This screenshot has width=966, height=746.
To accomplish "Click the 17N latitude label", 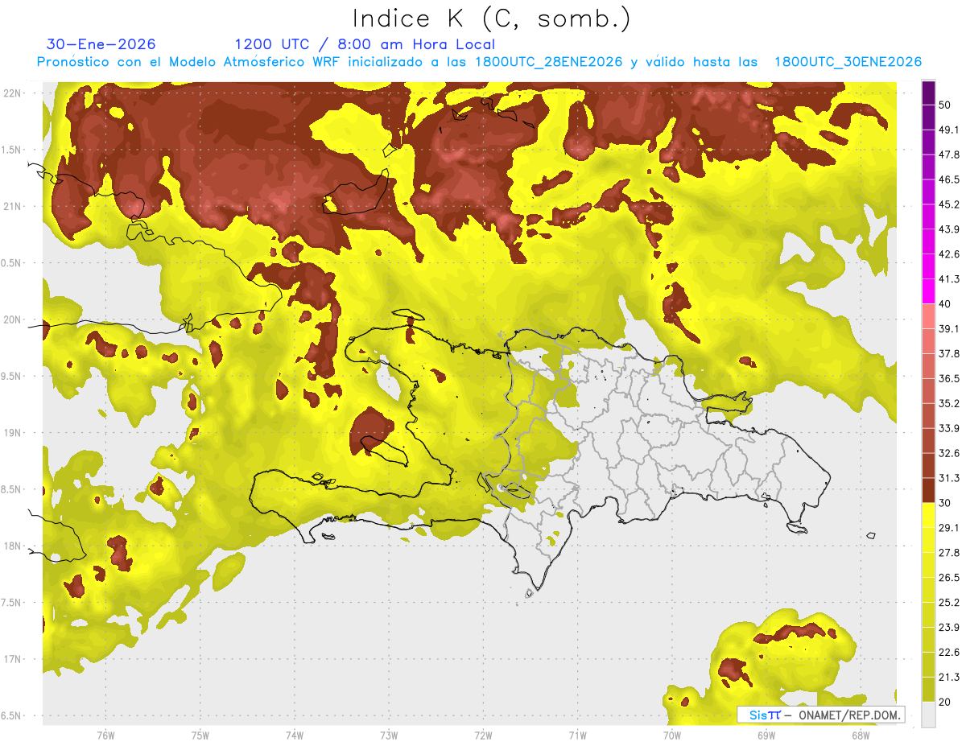I will pyautogui.click(x=12, y=659).
